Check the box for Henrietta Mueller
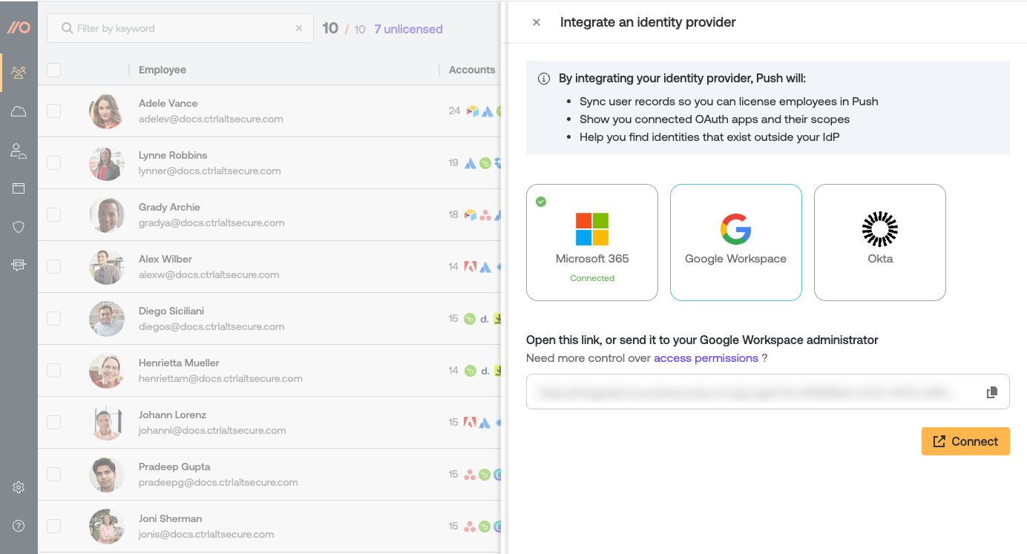Image resolution: width=1027 pixels, height=554 pixels. (x=53, y=370)
